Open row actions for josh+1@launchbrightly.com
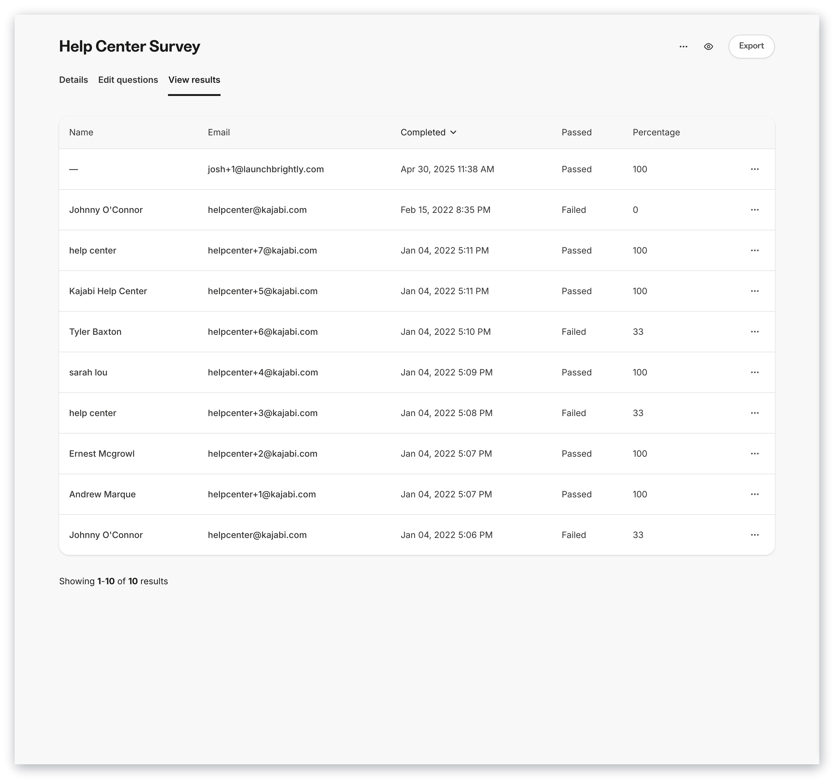834x779 pixels. (x=754, y=169)
